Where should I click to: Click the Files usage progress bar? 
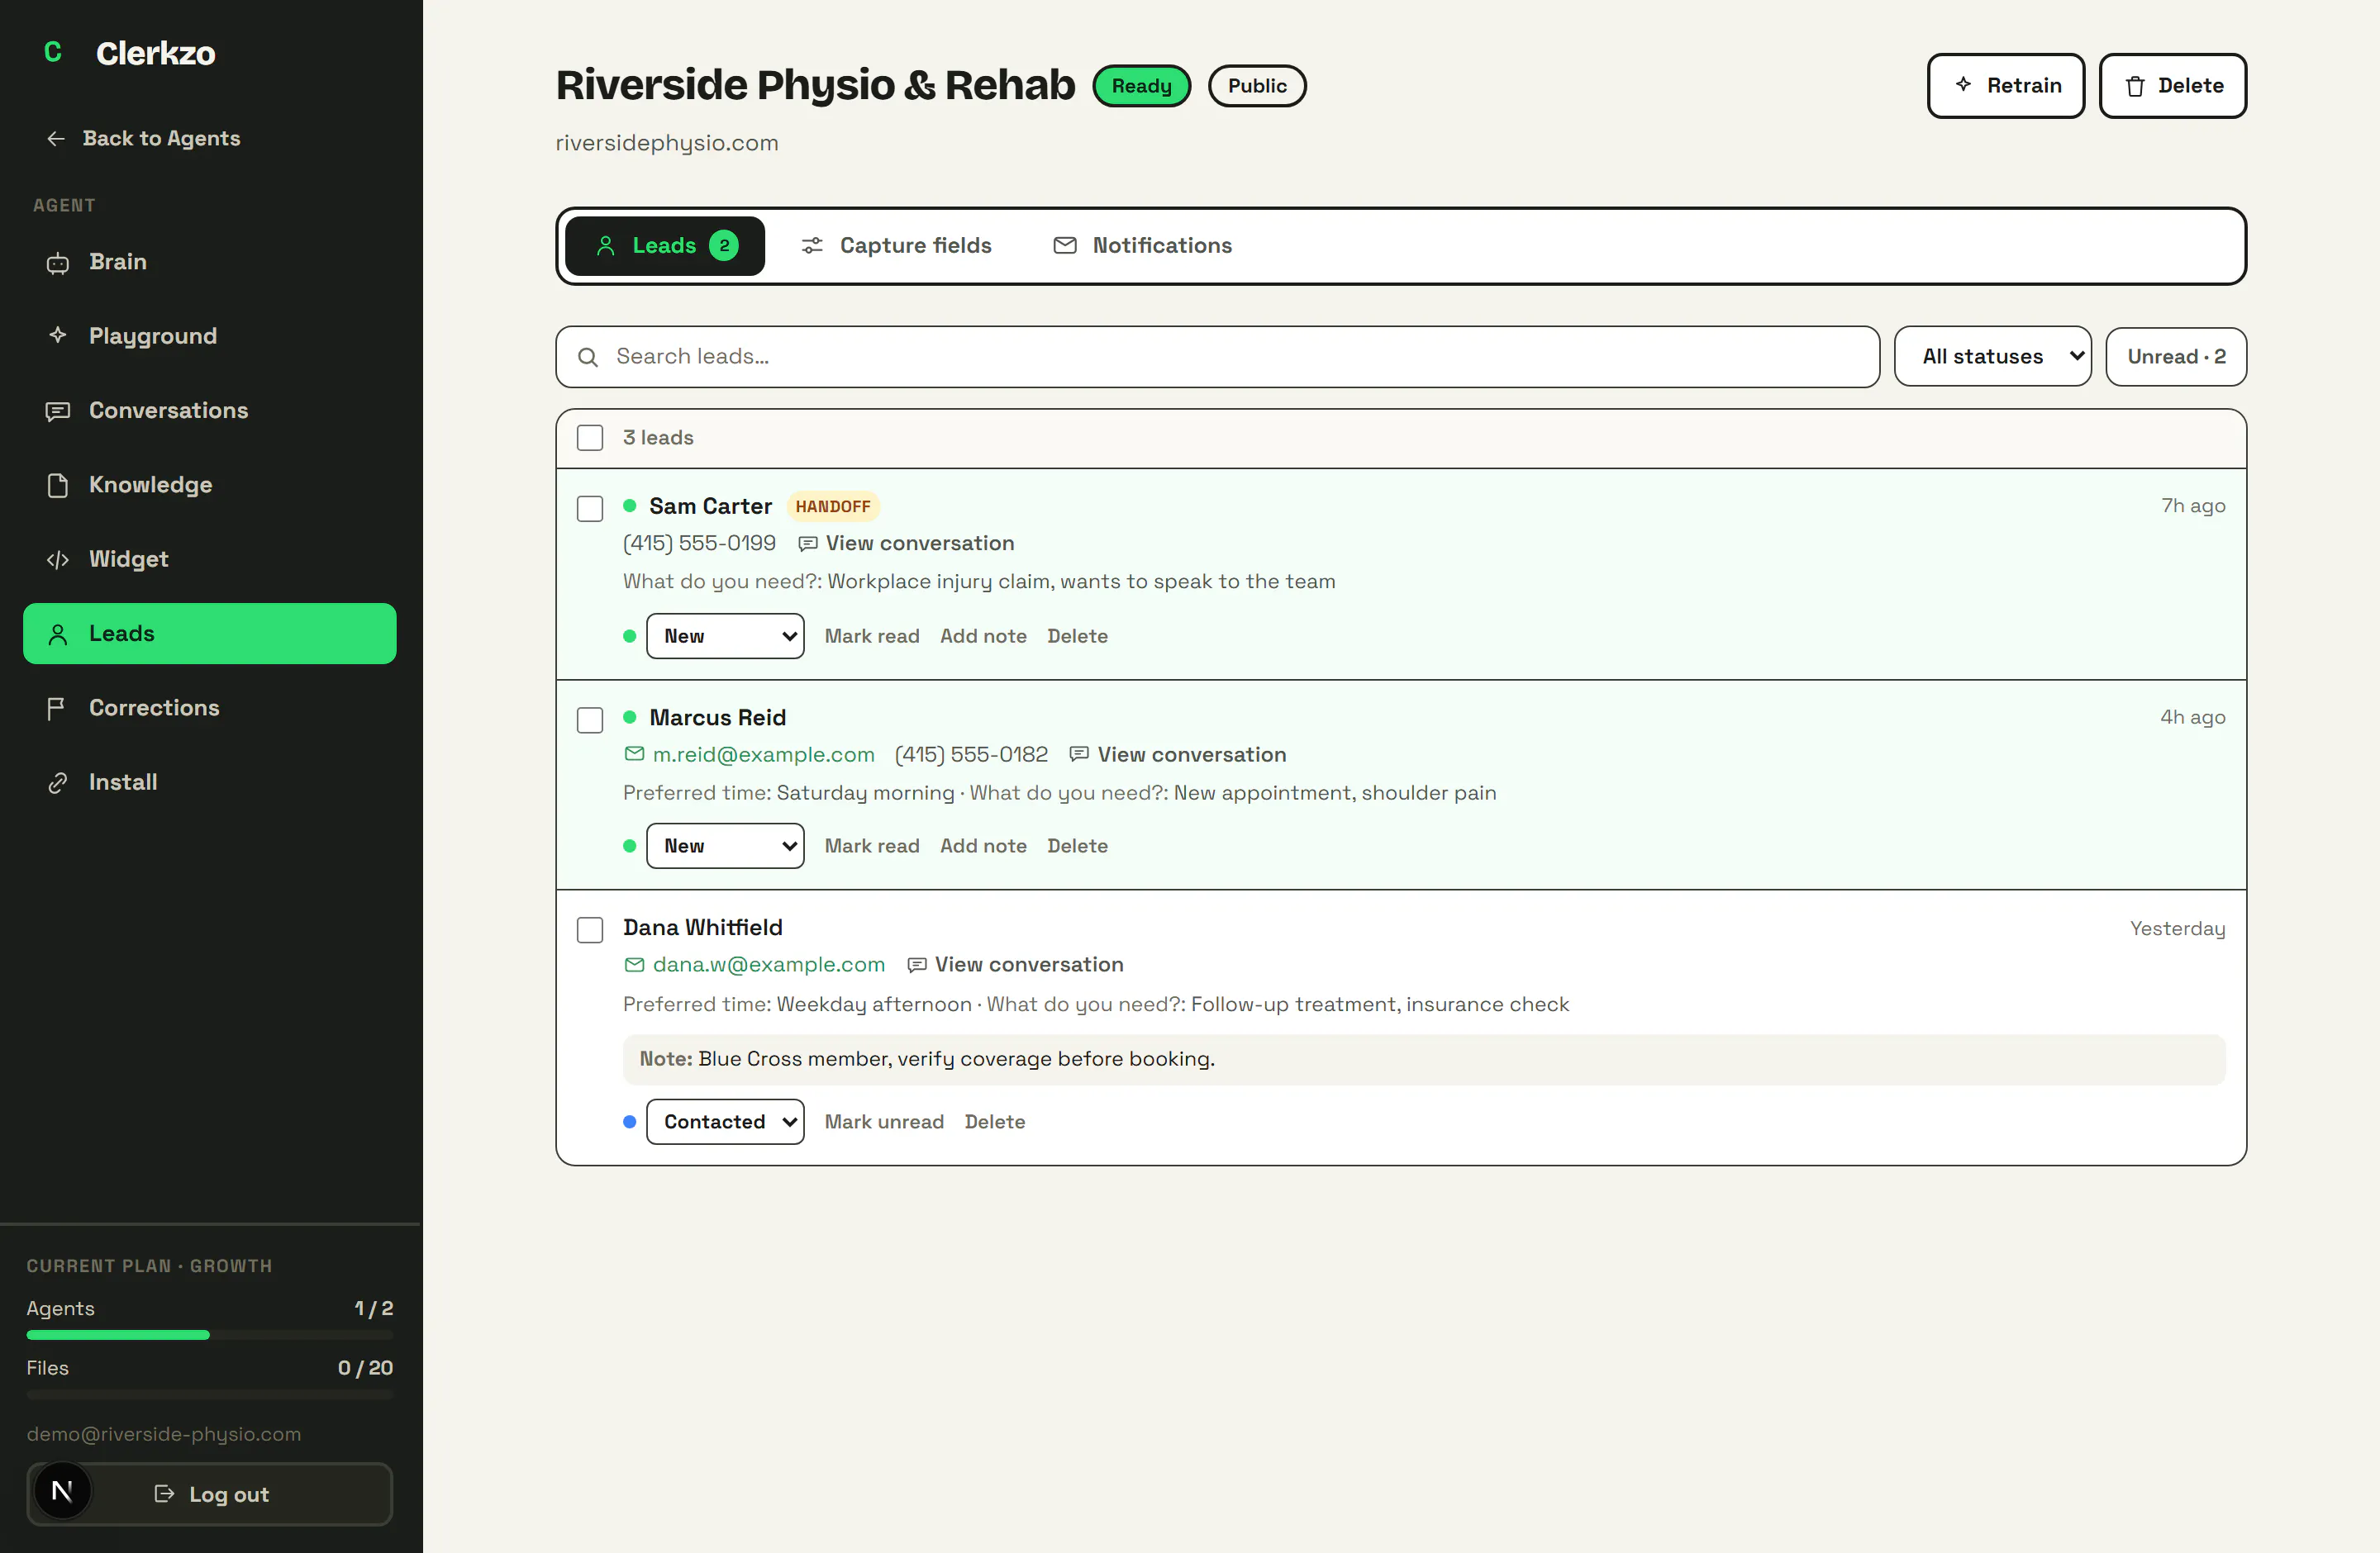pyautogui.click(x=210, y=1394)
